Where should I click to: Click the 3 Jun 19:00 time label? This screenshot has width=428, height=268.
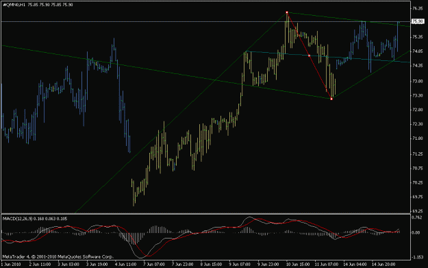point(97,265)
